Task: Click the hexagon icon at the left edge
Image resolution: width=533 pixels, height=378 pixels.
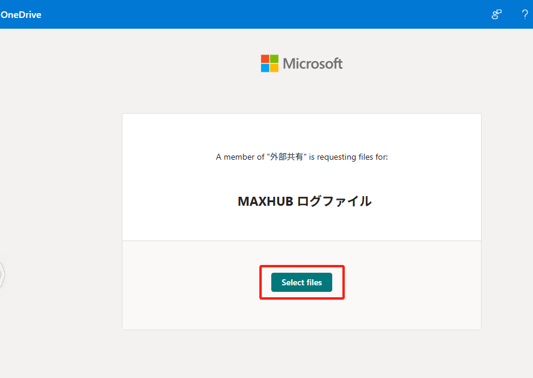Action: click(x=2, y=275)
